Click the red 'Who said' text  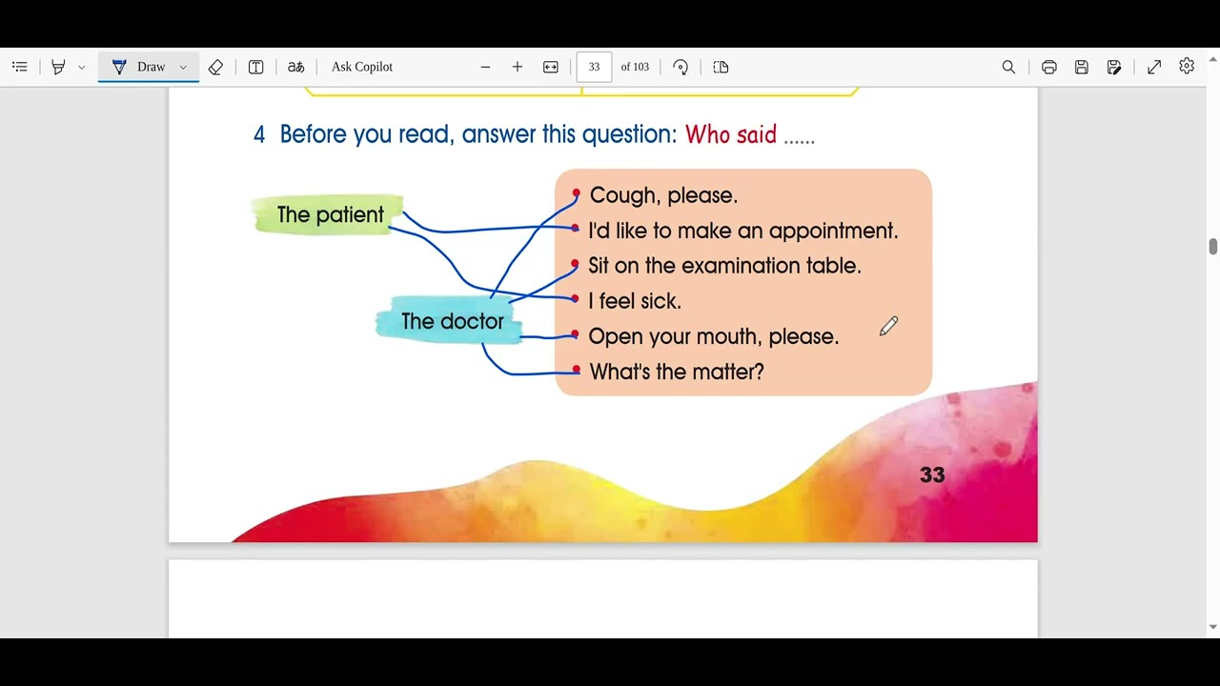pos(731,134)
